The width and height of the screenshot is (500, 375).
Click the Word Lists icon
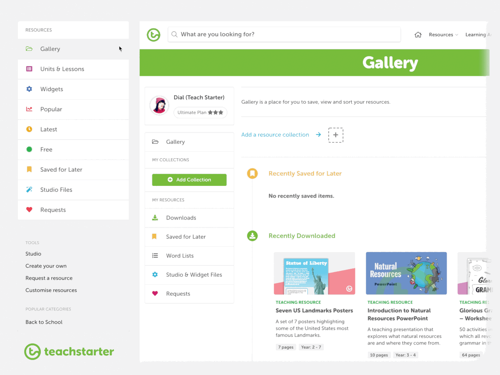click(x=155, y=256)
